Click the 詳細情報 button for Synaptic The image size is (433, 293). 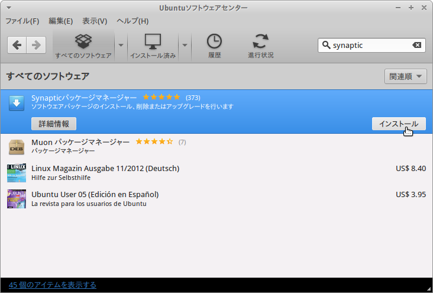(x=54, y=124)
